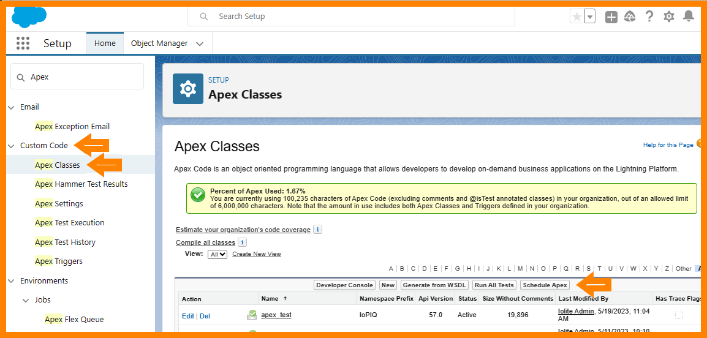
Task: Filter classes by letter M
Action: click(x=520, y=269)
